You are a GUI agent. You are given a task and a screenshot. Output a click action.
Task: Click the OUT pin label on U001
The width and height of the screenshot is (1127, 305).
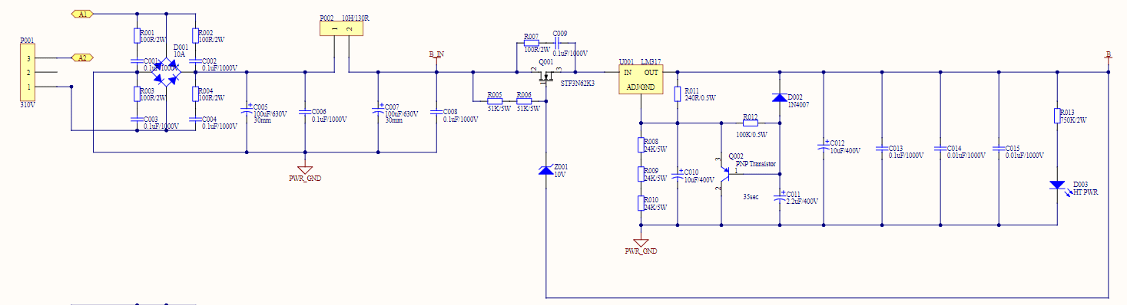(651, 72)
